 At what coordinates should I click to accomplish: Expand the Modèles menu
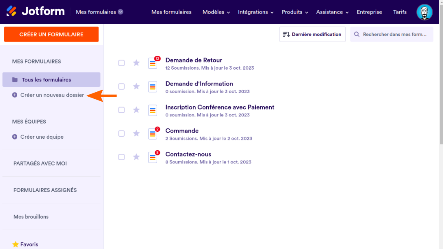coord(216,12)
